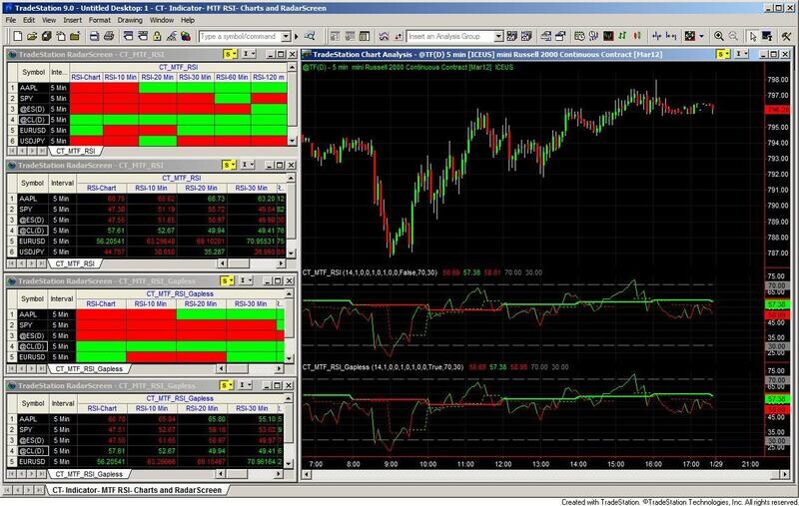Click horizontal scrollbar in second RadarScreen
The height and width of the screenshot is (506, 799).
pyautogui.click(x=252, y=263)
